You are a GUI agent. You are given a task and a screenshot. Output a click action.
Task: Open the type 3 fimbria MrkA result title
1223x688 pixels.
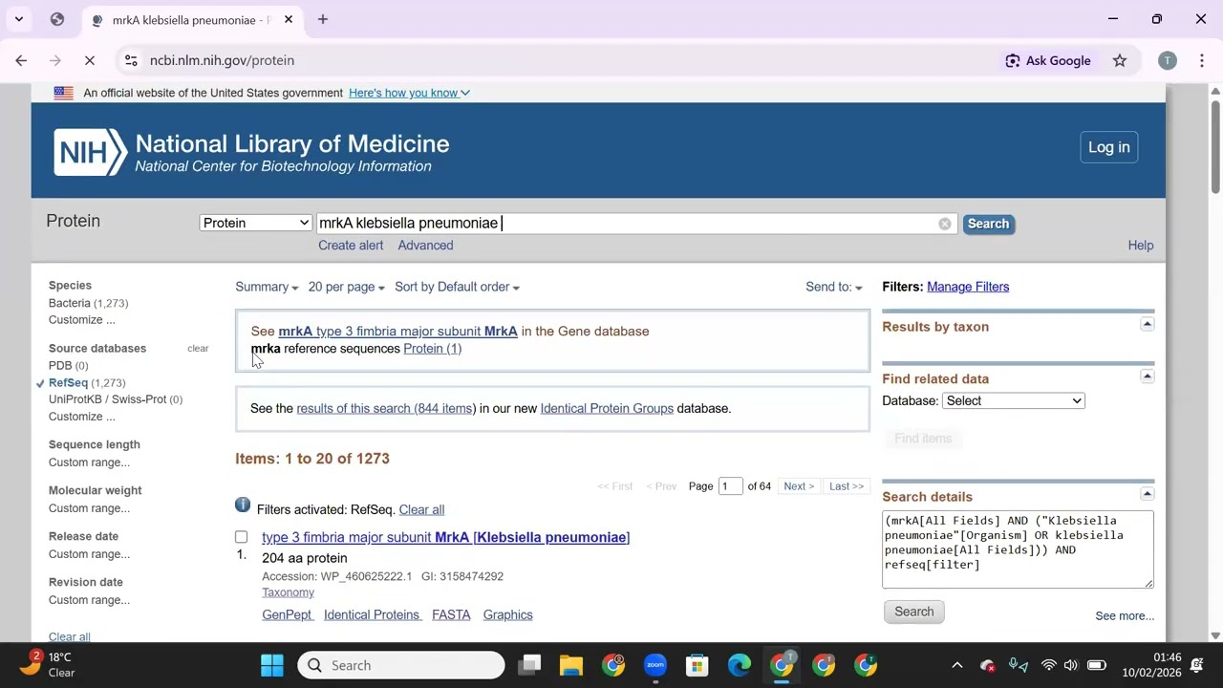coord(445,537)
